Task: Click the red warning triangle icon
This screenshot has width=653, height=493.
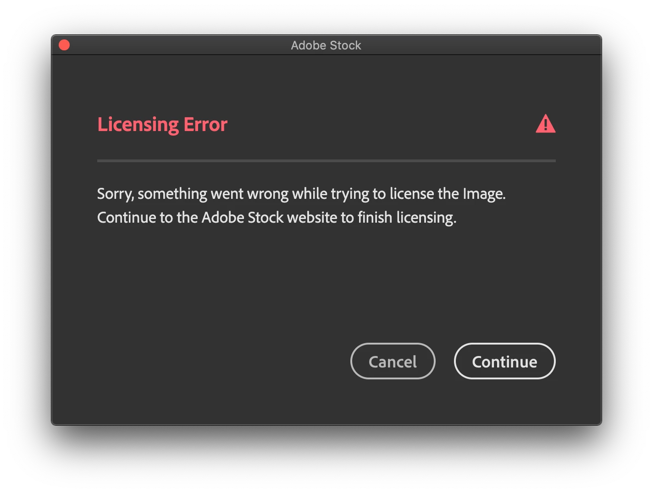Action: pyautogui.click(x=545, y=124)
